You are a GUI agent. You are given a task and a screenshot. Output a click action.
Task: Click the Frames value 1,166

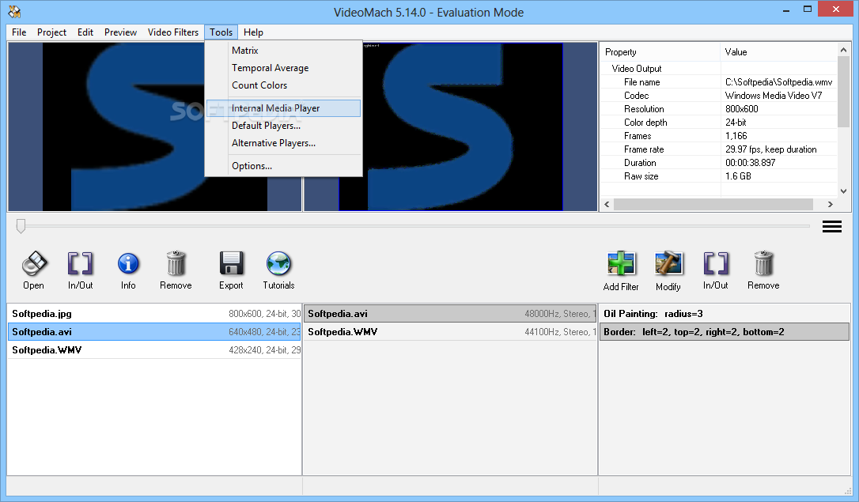pos(736,136)
